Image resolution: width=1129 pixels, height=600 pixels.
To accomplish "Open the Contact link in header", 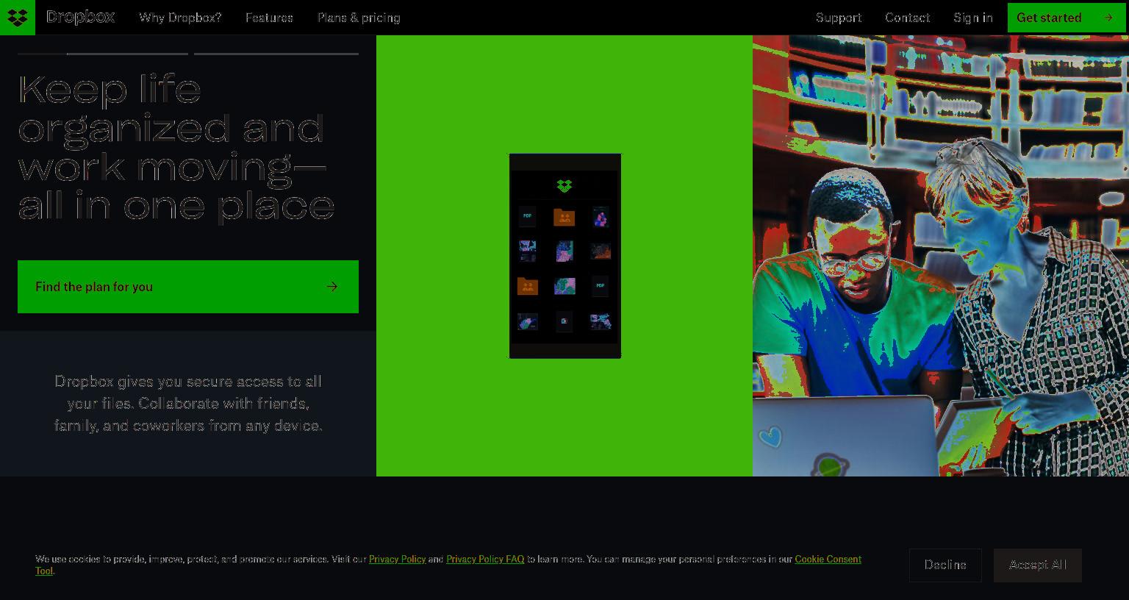I will (x=907, y=18).
